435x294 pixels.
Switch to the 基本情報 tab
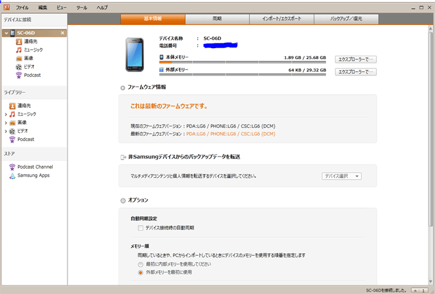[153, 19]
